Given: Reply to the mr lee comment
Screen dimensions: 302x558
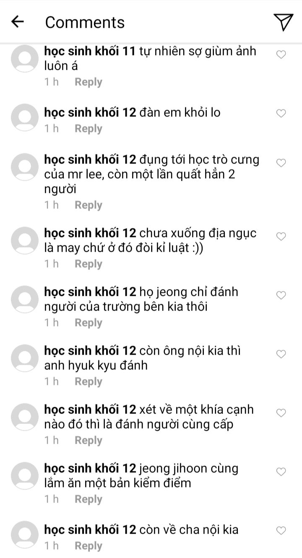Looking at the screenshot, I should click(89, 205).
